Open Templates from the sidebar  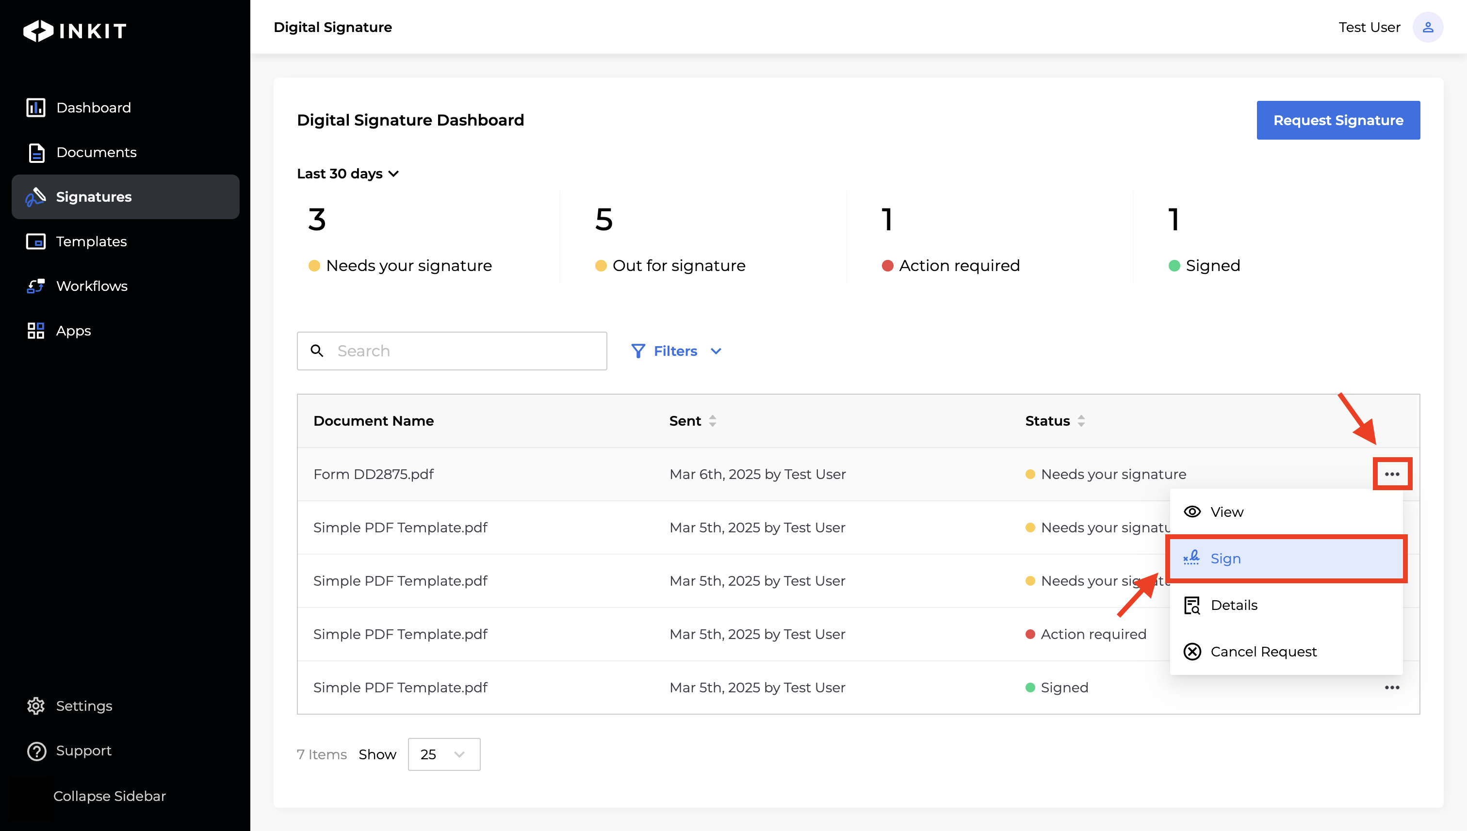click(x=36, y=241)
